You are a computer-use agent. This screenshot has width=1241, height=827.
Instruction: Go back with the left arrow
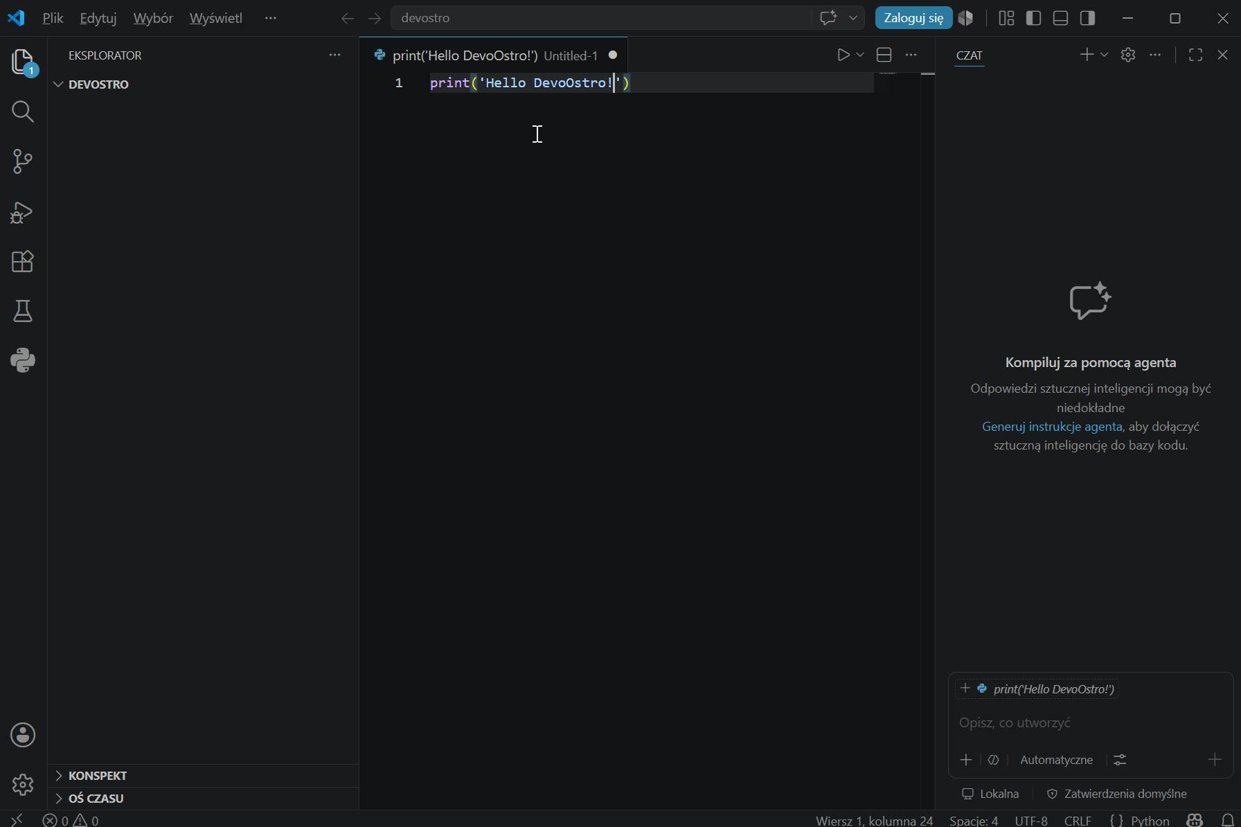coord(348,18)
